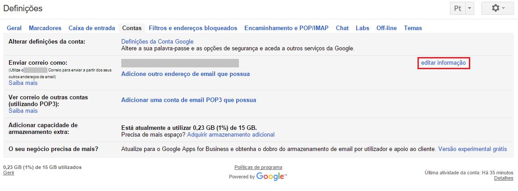Open Definições da Conta Google link

coord(157,42)
